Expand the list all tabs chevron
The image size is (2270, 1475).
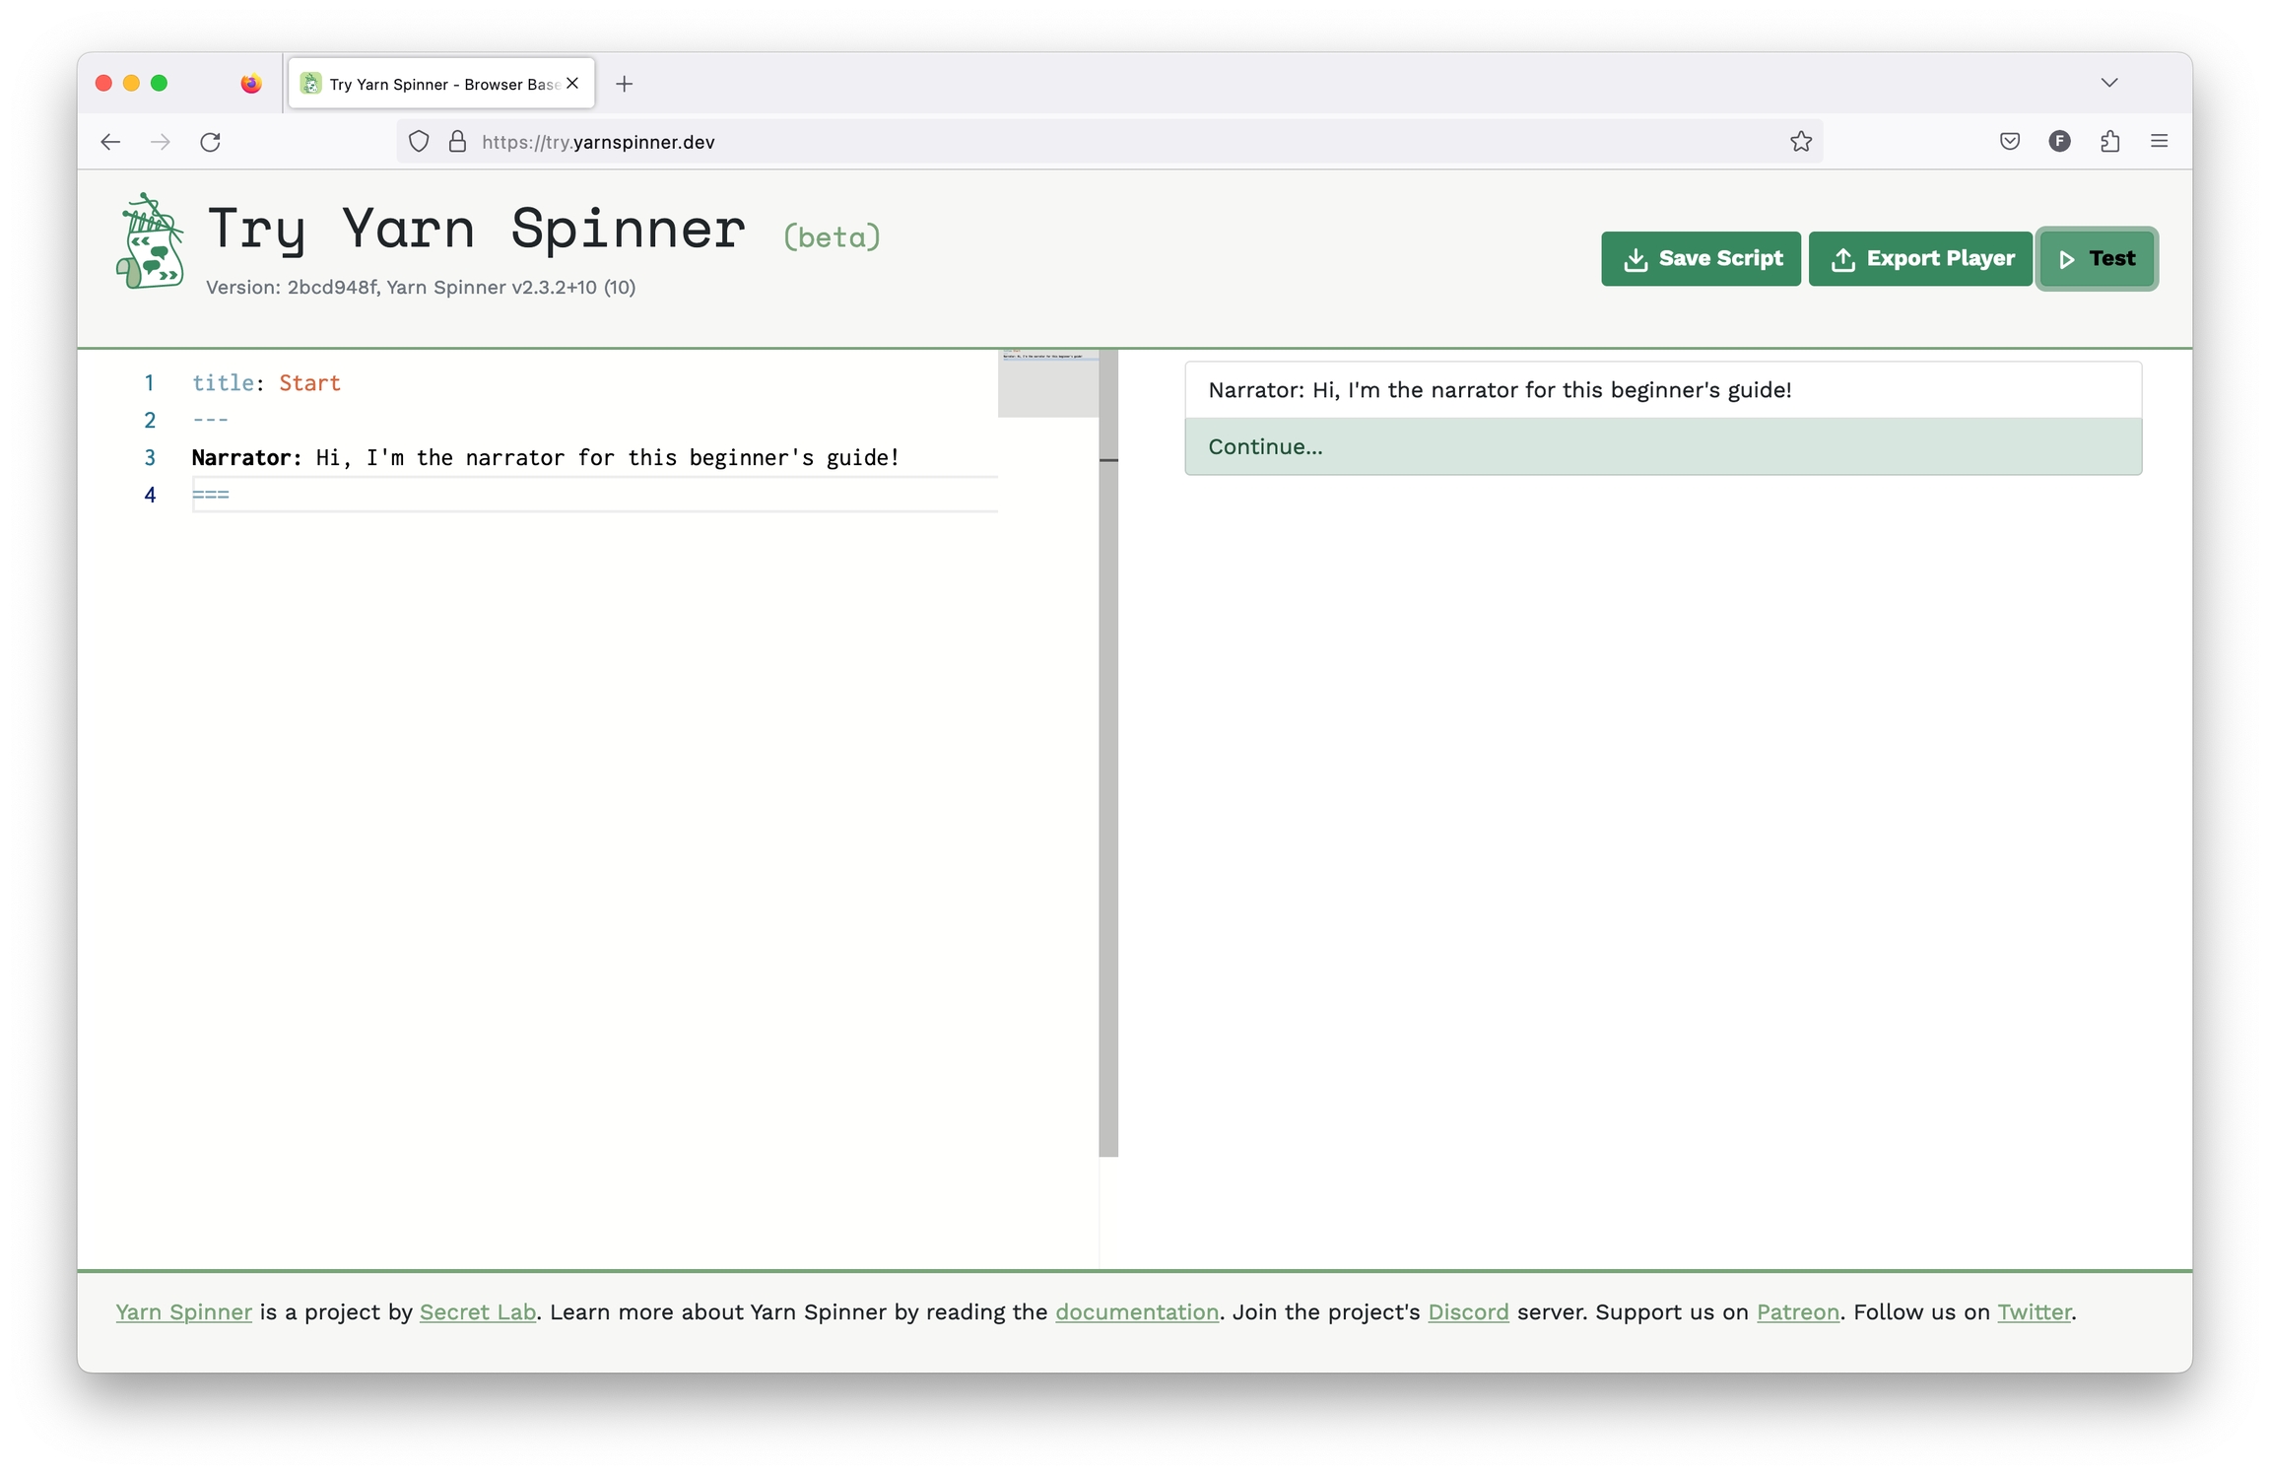pos(2108,83)
